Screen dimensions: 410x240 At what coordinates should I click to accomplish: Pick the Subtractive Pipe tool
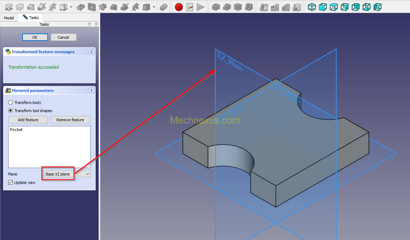point(125,7)
